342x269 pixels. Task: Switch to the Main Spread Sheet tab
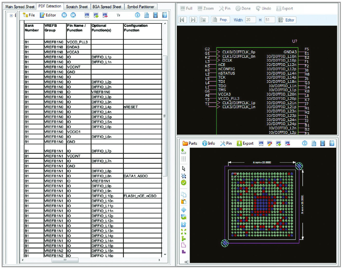[x=20, y=7]
